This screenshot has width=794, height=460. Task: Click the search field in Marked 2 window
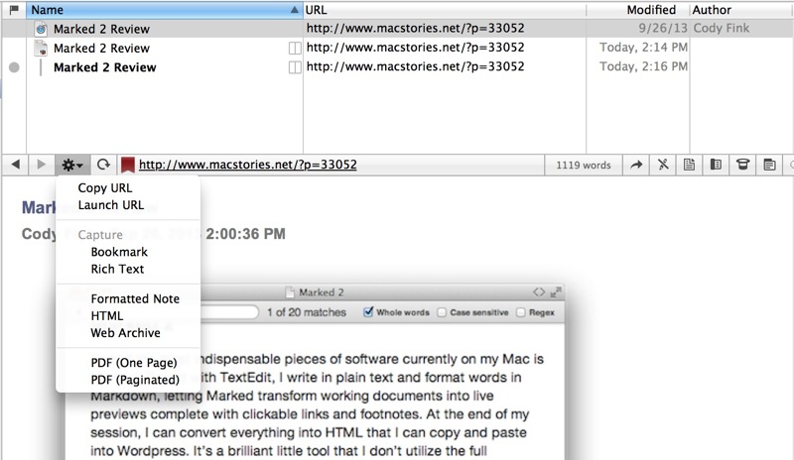229,311
